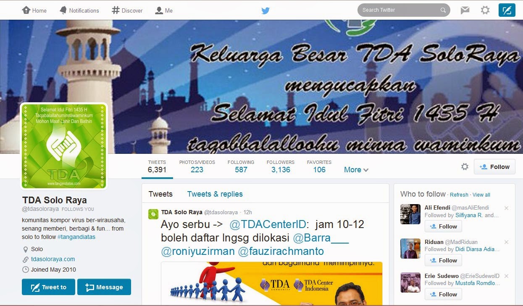This screenshot has width=523, height=306.
Task: Follow Ali Efendi
Action: coord(443,226)
